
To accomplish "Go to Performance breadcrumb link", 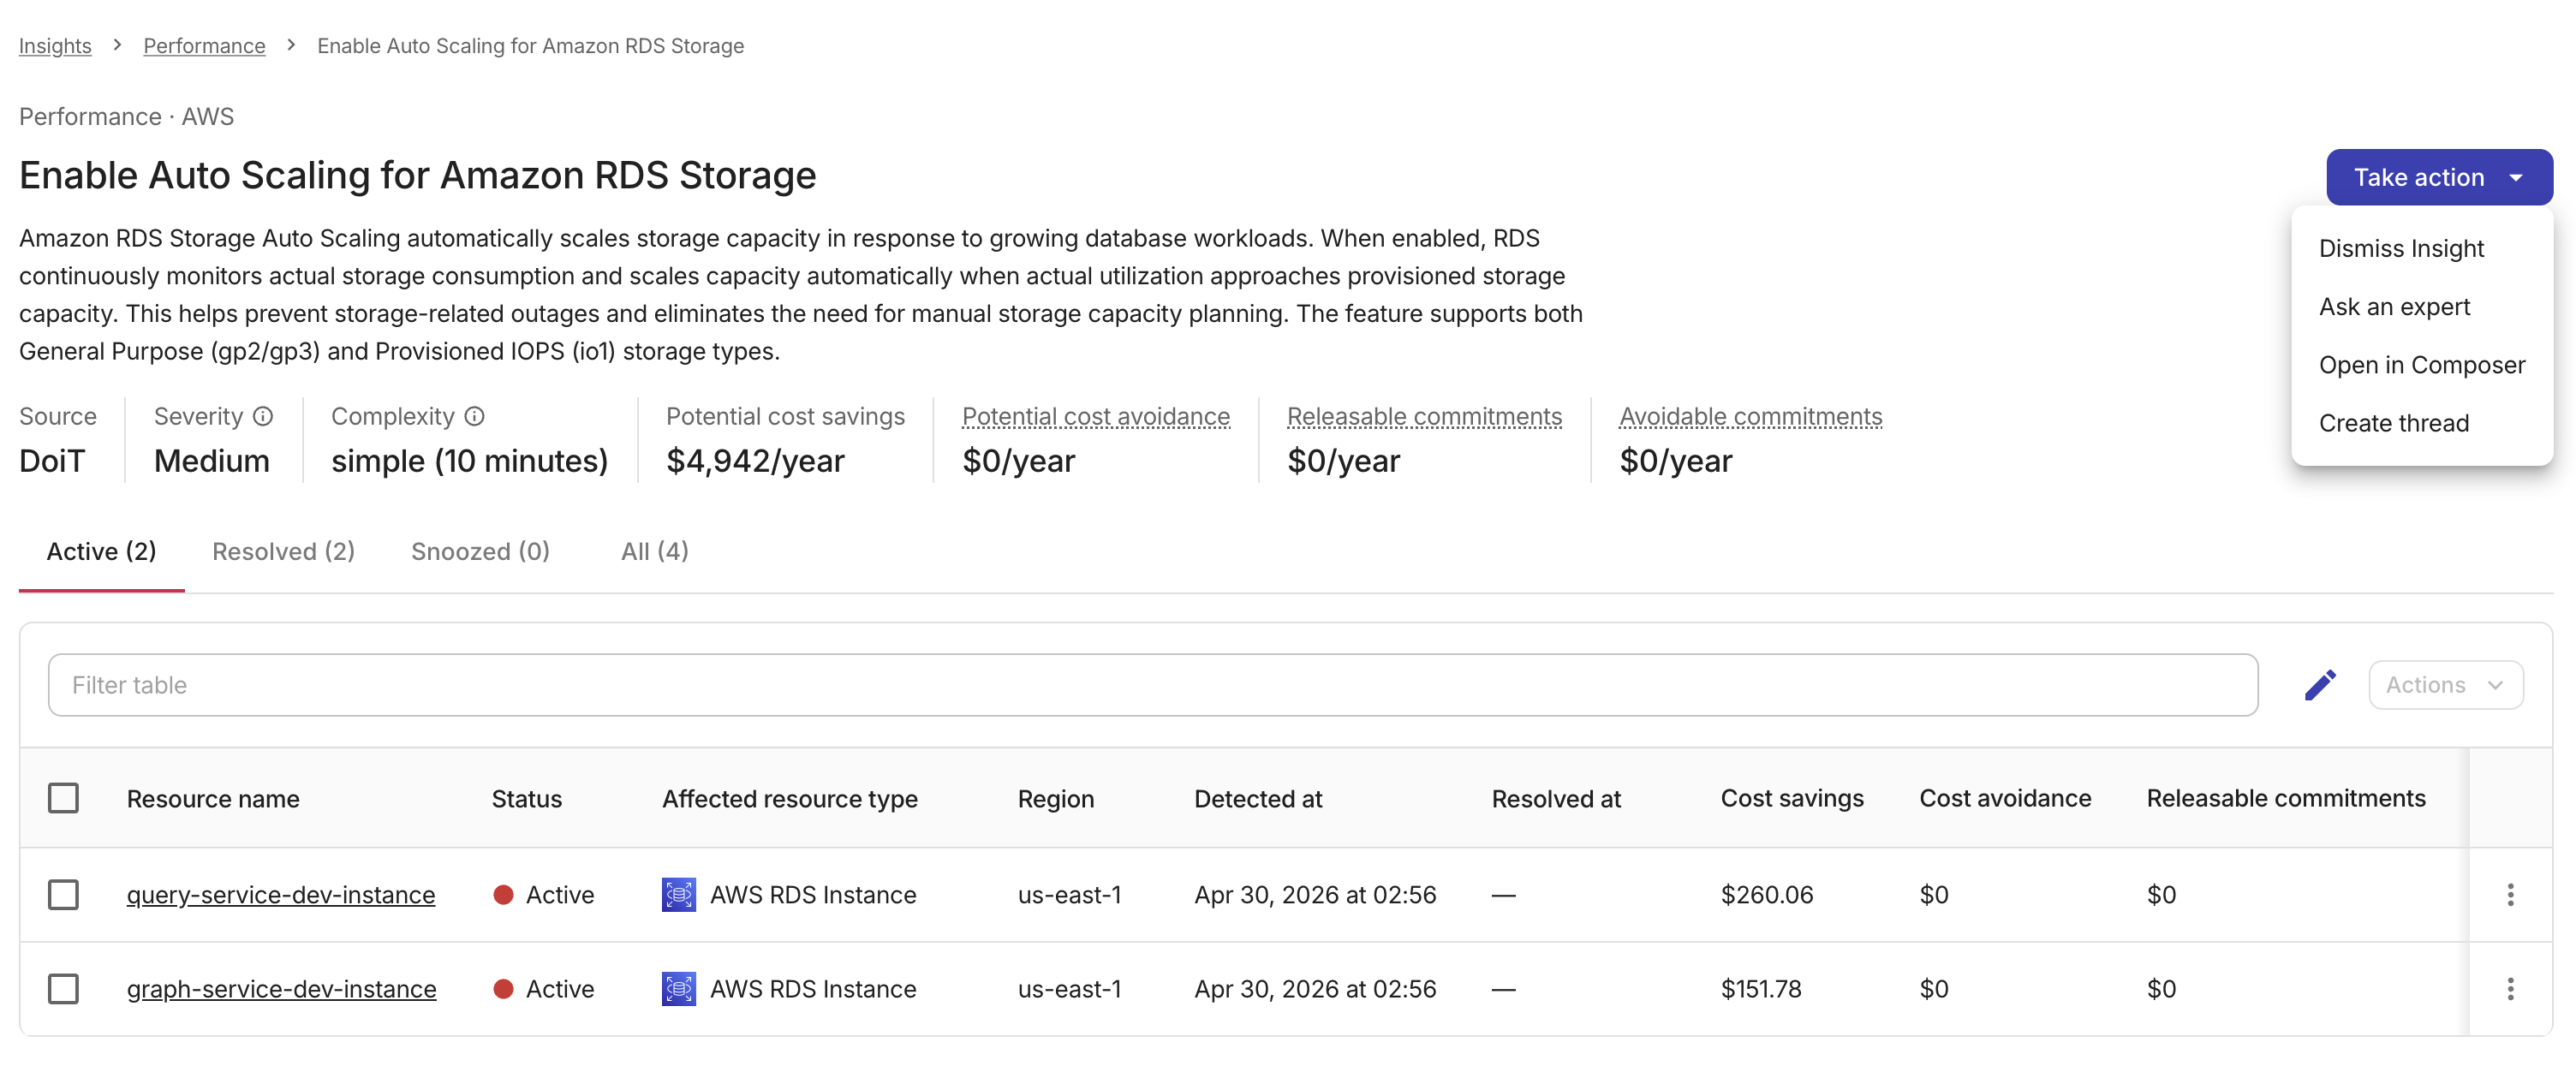I will coord(204,46).
